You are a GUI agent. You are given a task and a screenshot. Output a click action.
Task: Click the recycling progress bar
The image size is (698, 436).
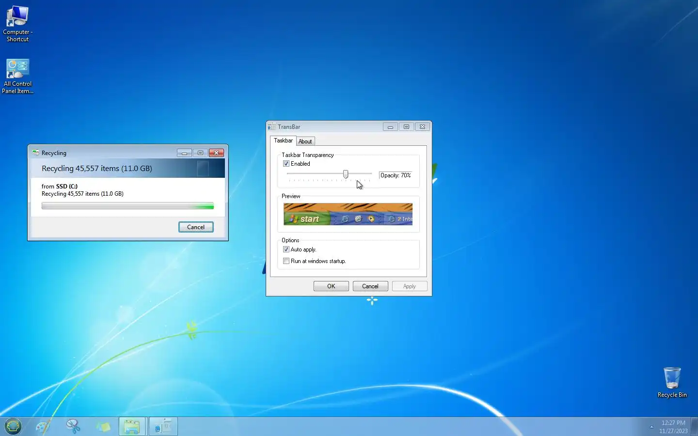(127, 206)
